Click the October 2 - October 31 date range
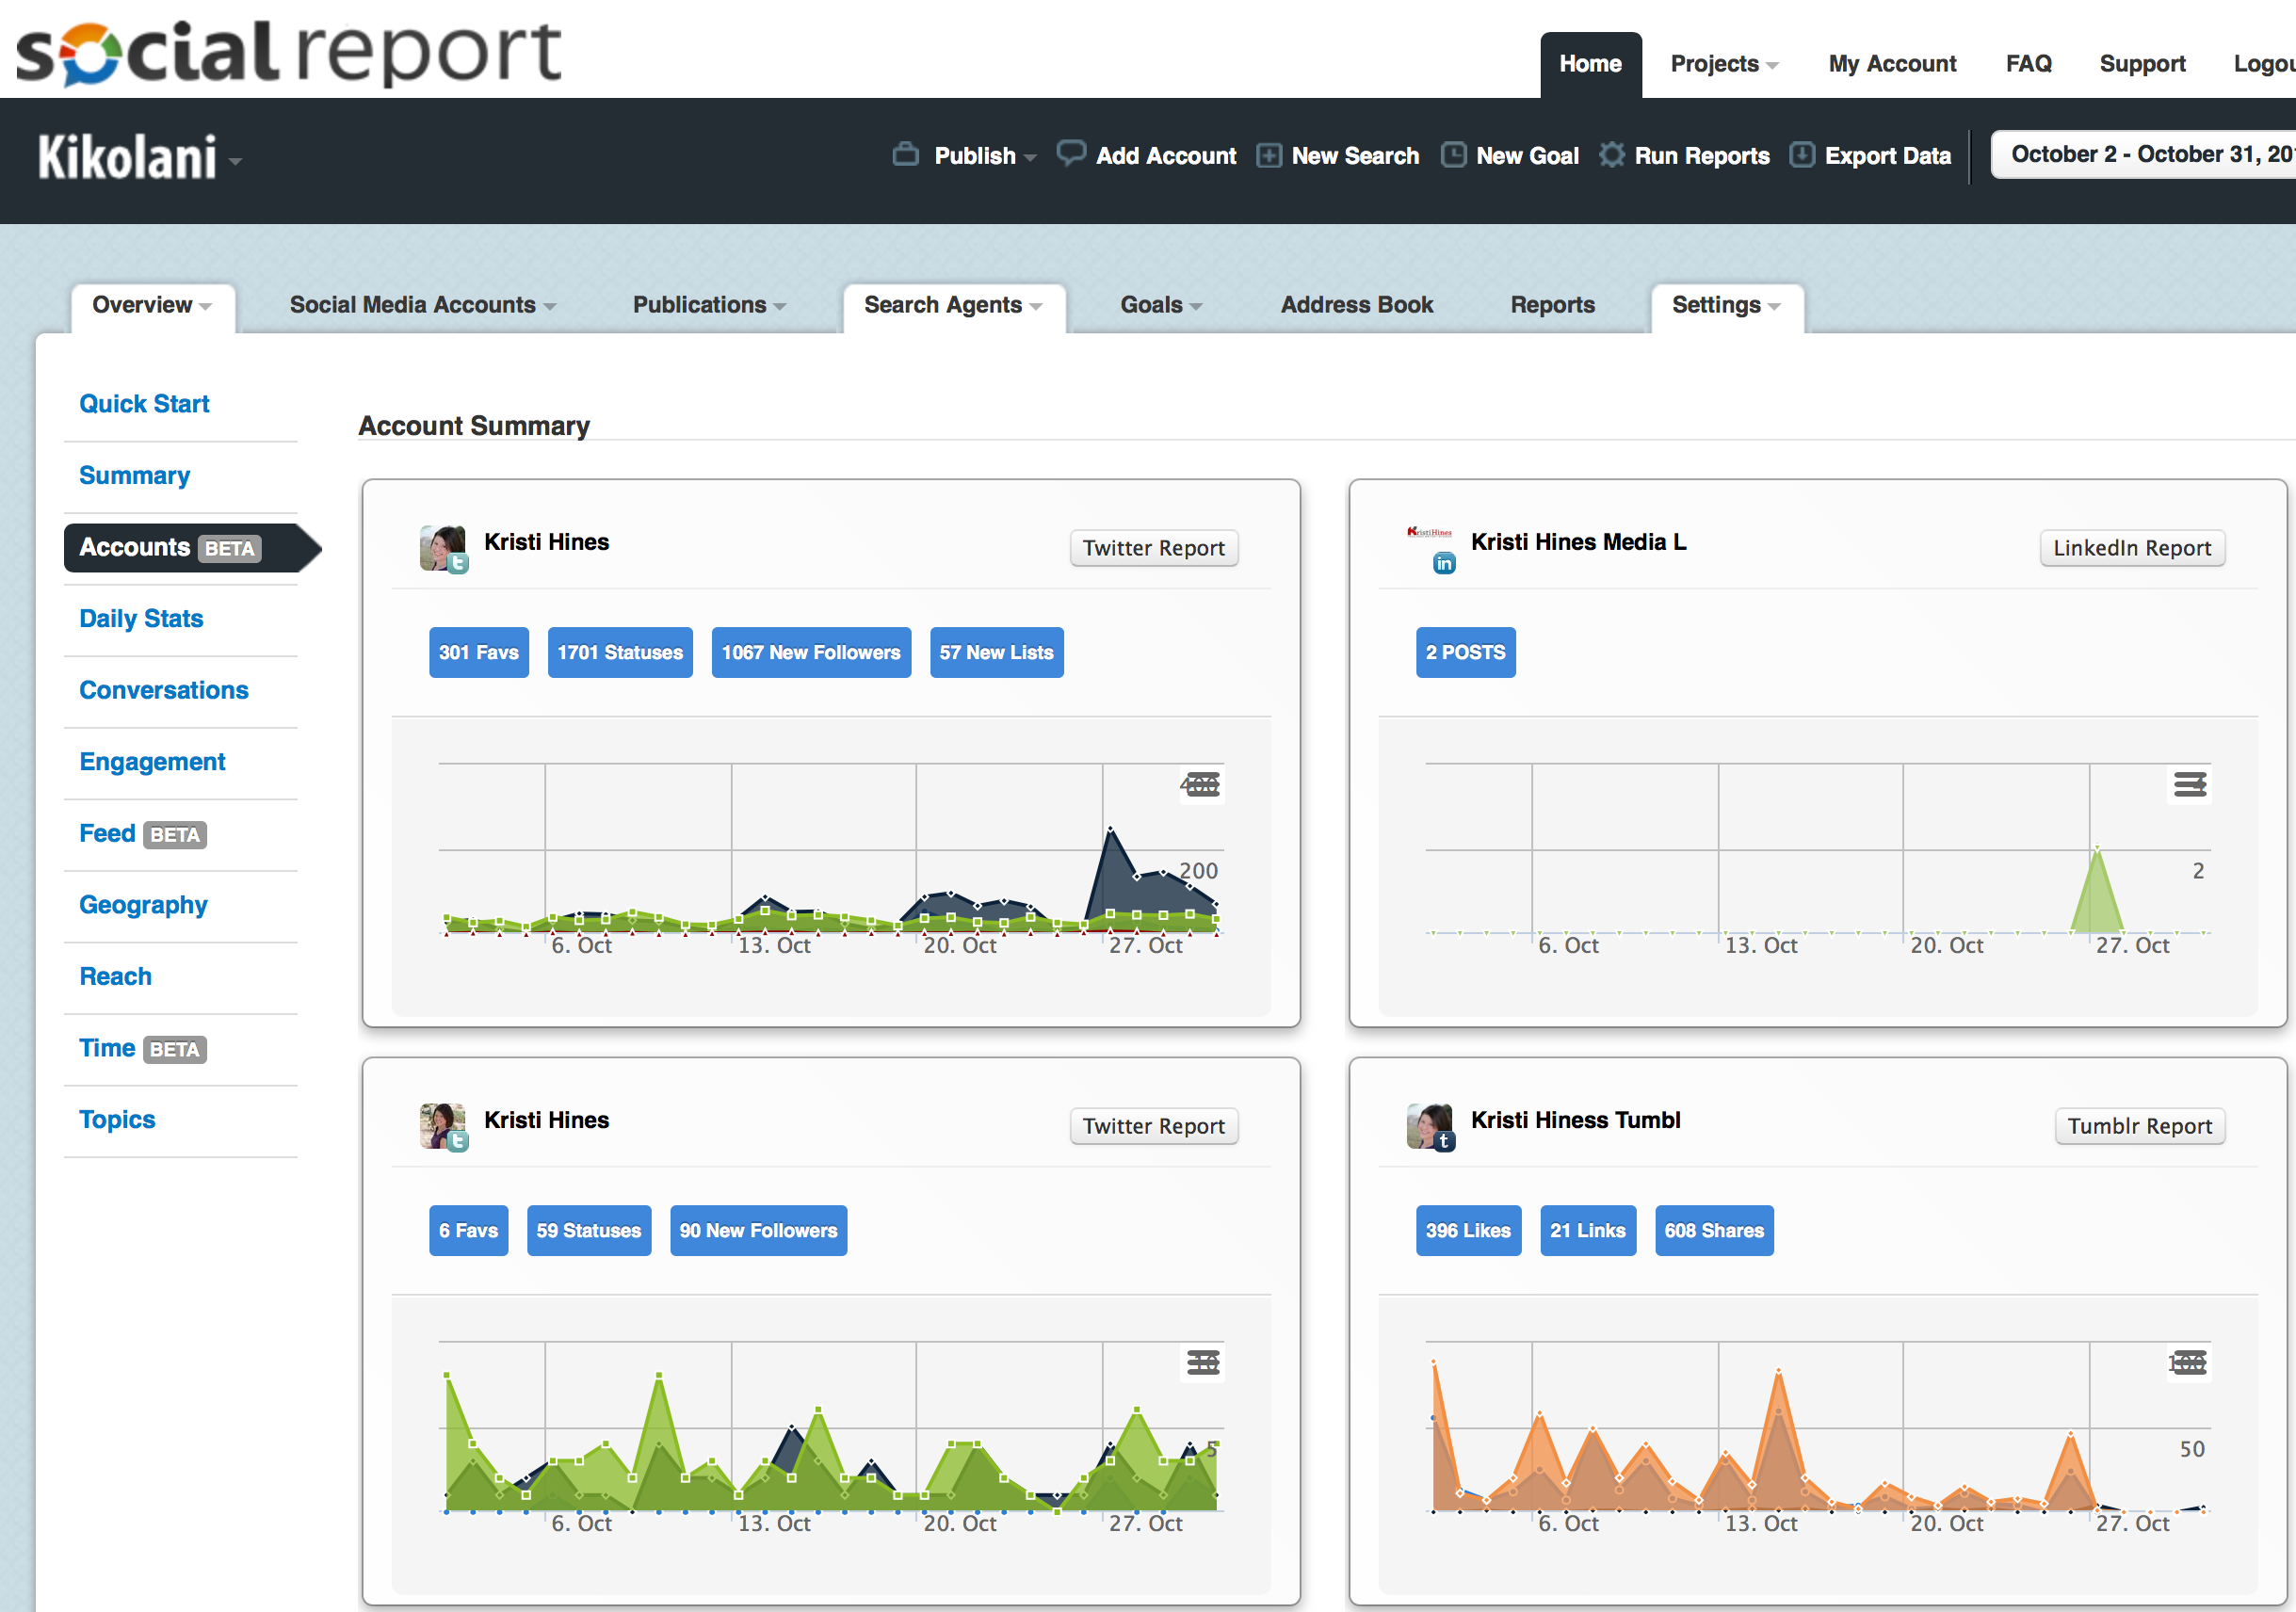Screen dimensions: 2296x1612 [x=2151, y=154]
